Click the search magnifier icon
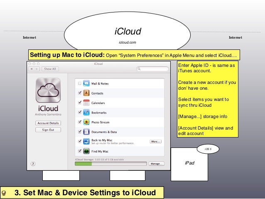Image resolution: width=265 pixels, height=199 pixels. pos(139,69)
